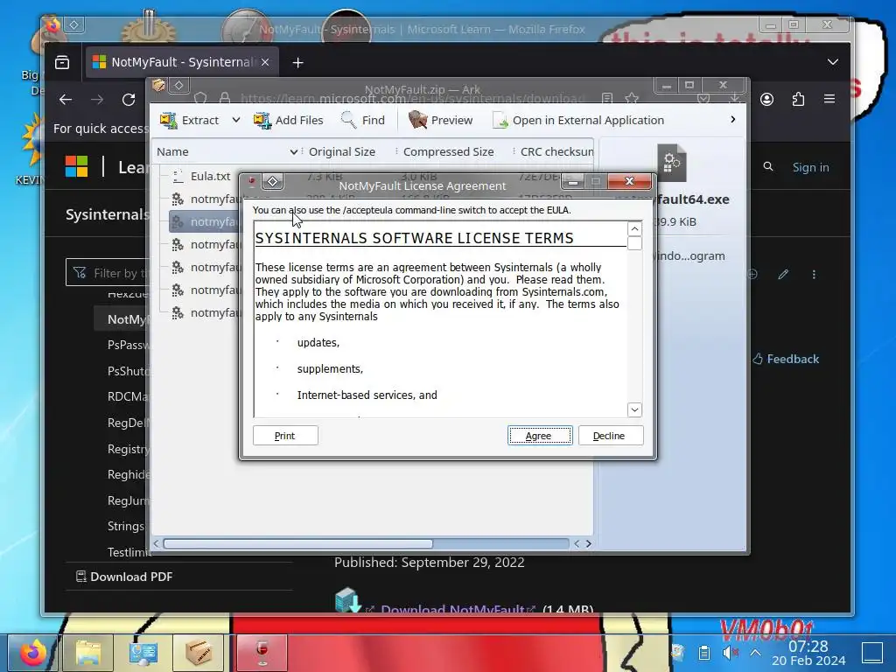Click the edit pencil icon on the page
The width and height of the screenshot is (896, 672).
[x=783, y=274]
